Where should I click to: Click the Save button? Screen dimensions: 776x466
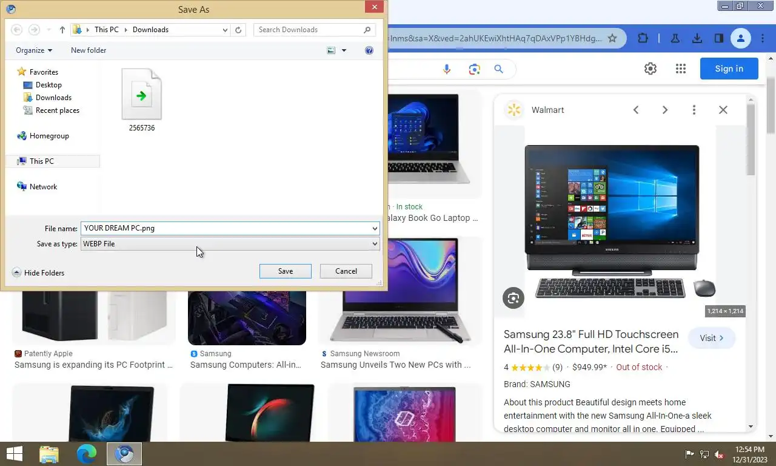point(286,271)
